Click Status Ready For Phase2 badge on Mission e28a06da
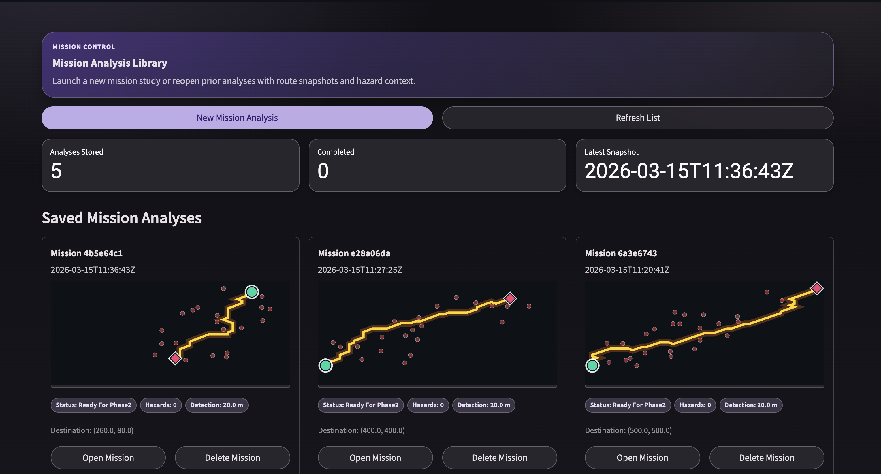 click(x=360, y=405)
